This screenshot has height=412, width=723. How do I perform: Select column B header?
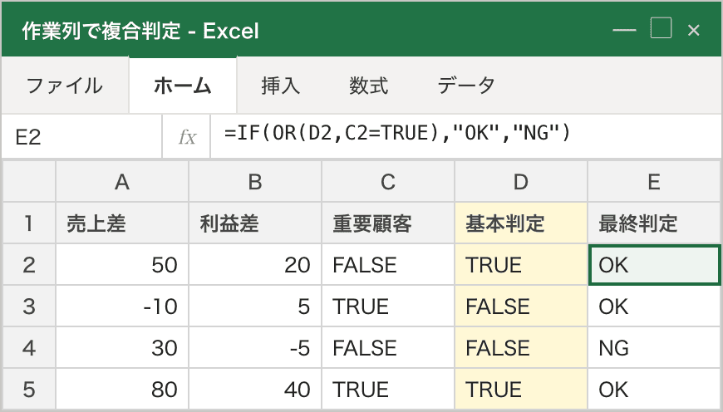point(255,182)
